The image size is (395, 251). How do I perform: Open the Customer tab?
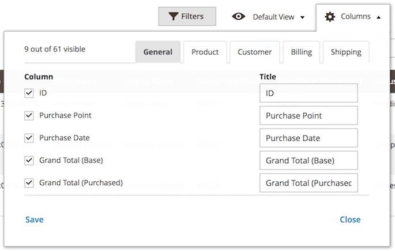(254, 52)
